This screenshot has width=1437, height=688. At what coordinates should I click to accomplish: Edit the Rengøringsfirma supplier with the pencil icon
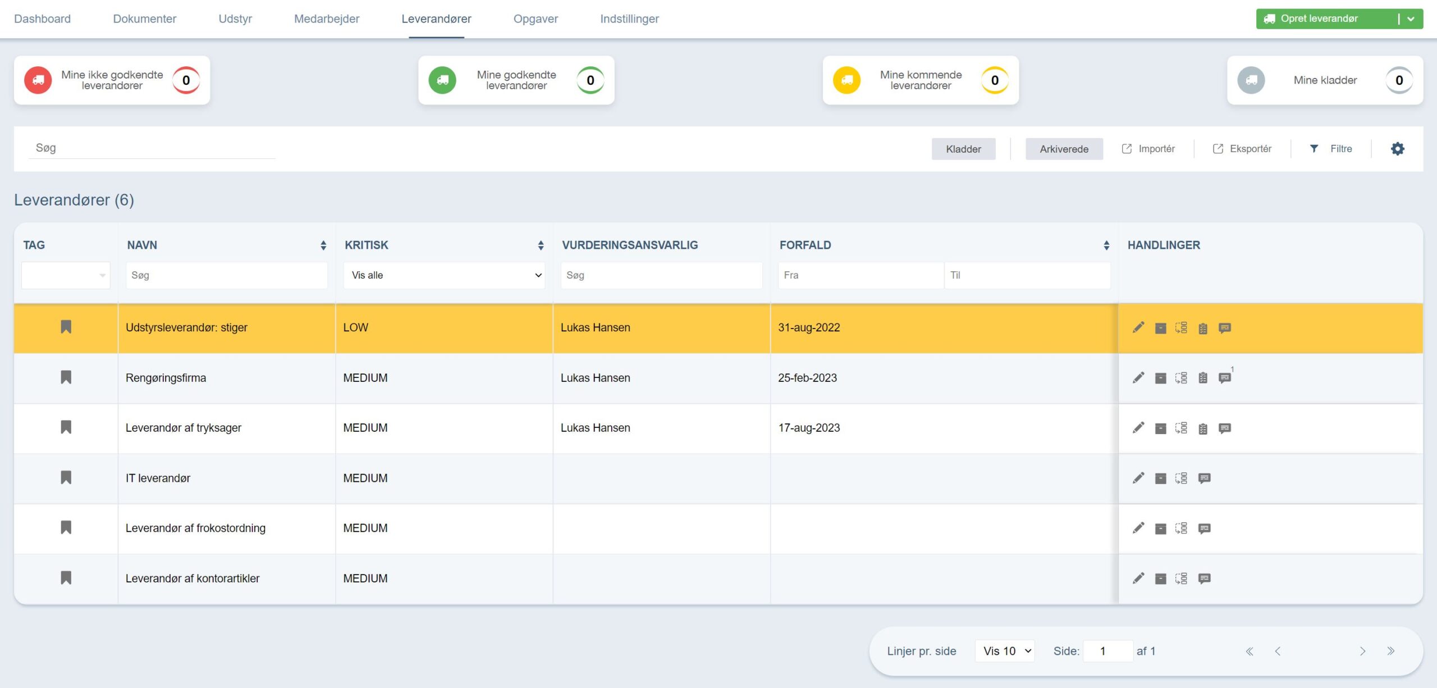tap(1138, 378)
